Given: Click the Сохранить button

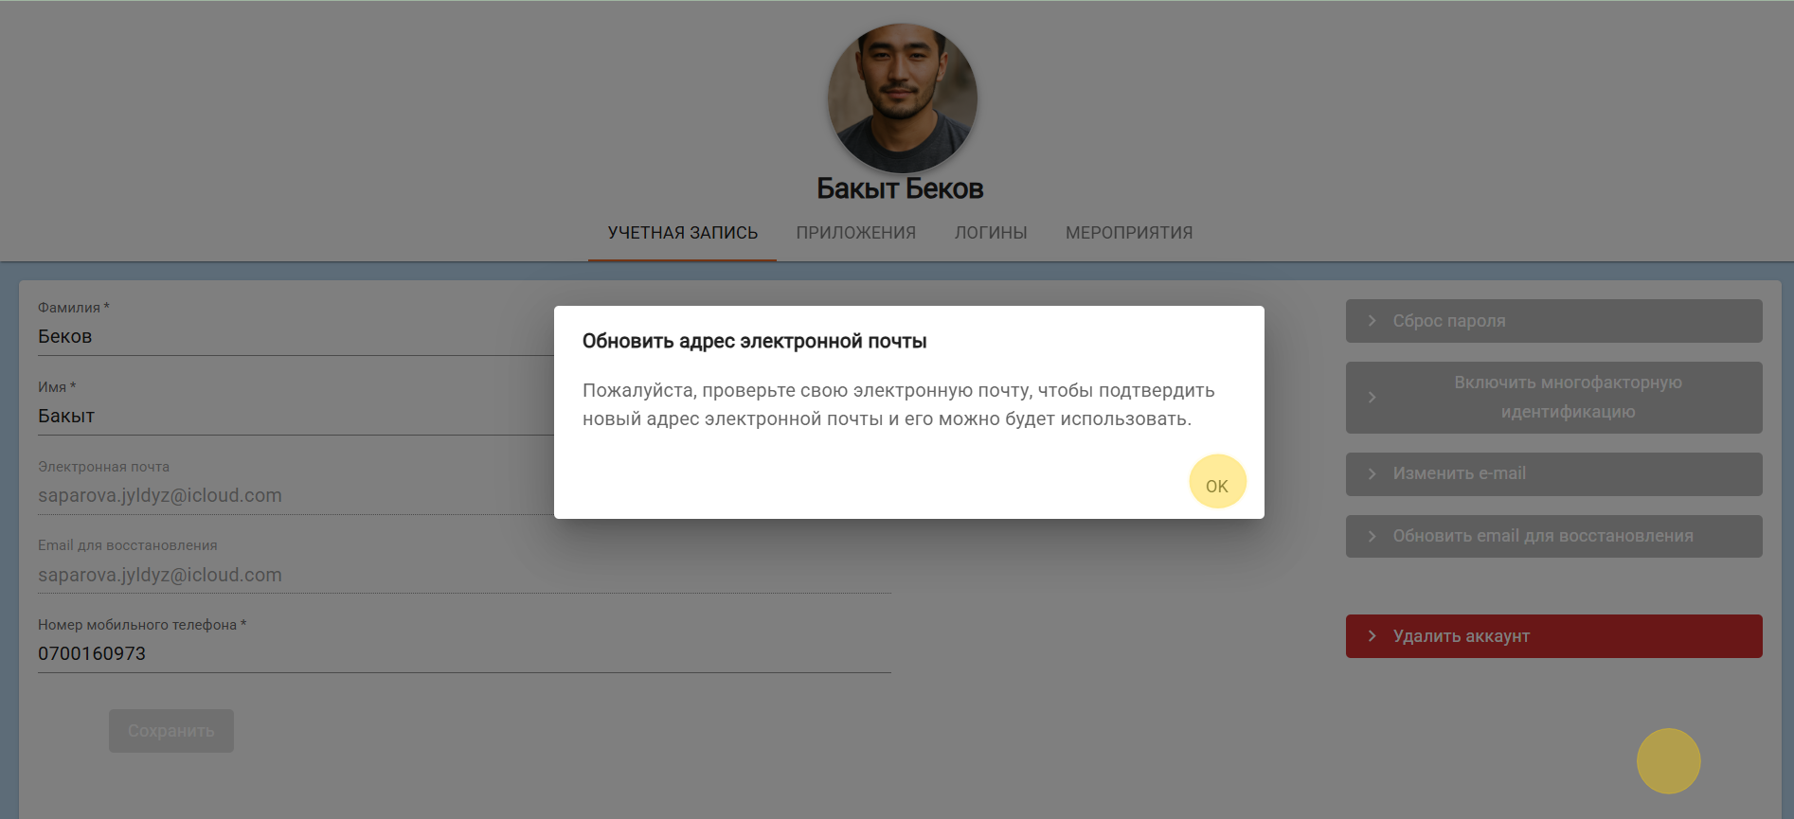Looking at the screenshot, I should click(x=171, y=731).
